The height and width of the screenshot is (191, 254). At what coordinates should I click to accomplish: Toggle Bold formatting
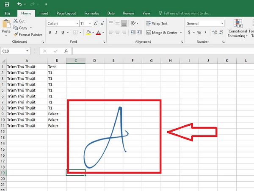click(49, 32)
